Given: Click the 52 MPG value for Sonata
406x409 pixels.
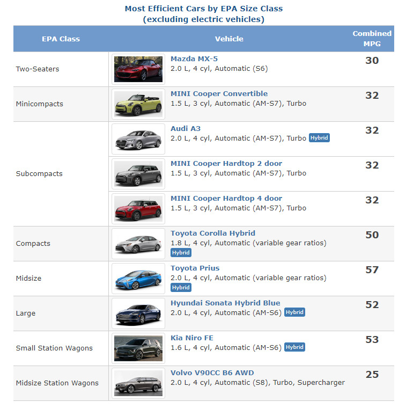Looking at the screenshot, I should coord(372,305).
